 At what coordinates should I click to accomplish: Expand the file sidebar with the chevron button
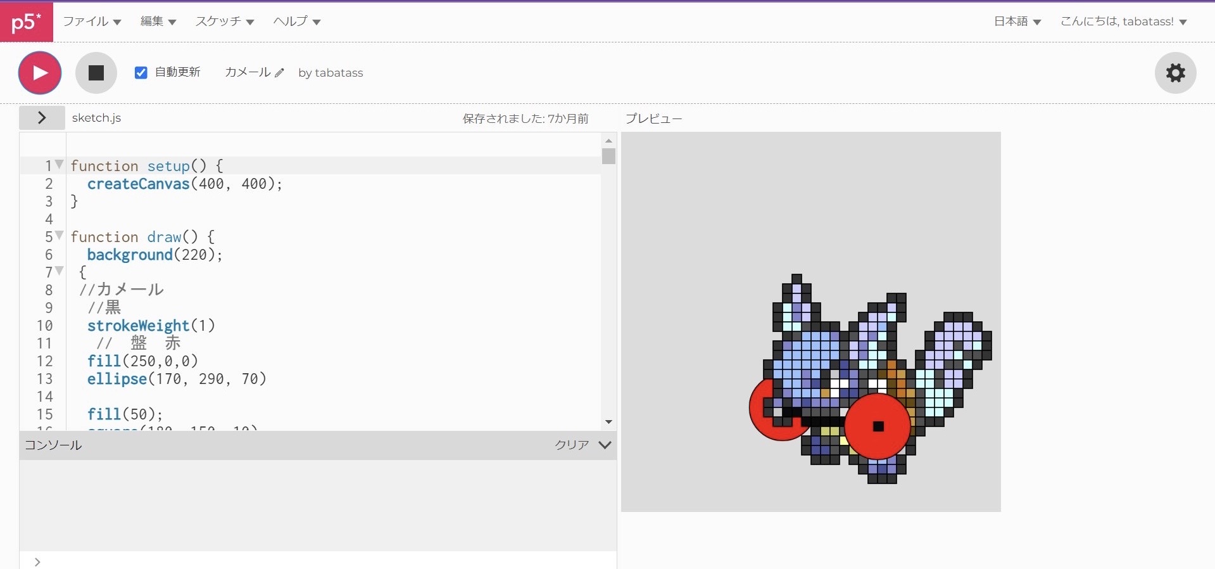click(42, 118)
